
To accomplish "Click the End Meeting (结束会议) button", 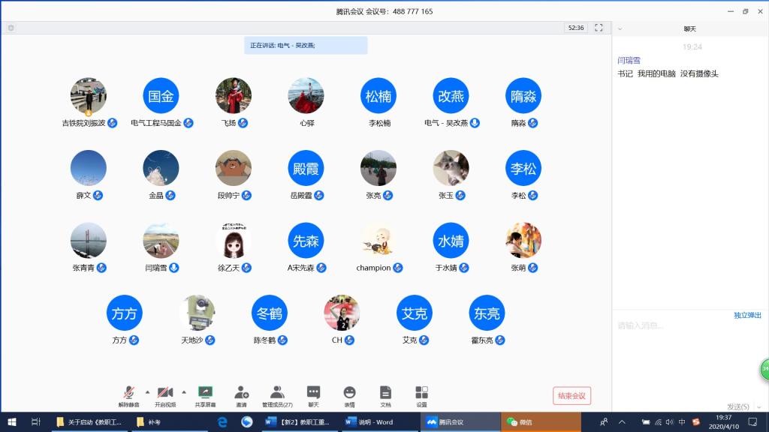I will tap(571, 396).
